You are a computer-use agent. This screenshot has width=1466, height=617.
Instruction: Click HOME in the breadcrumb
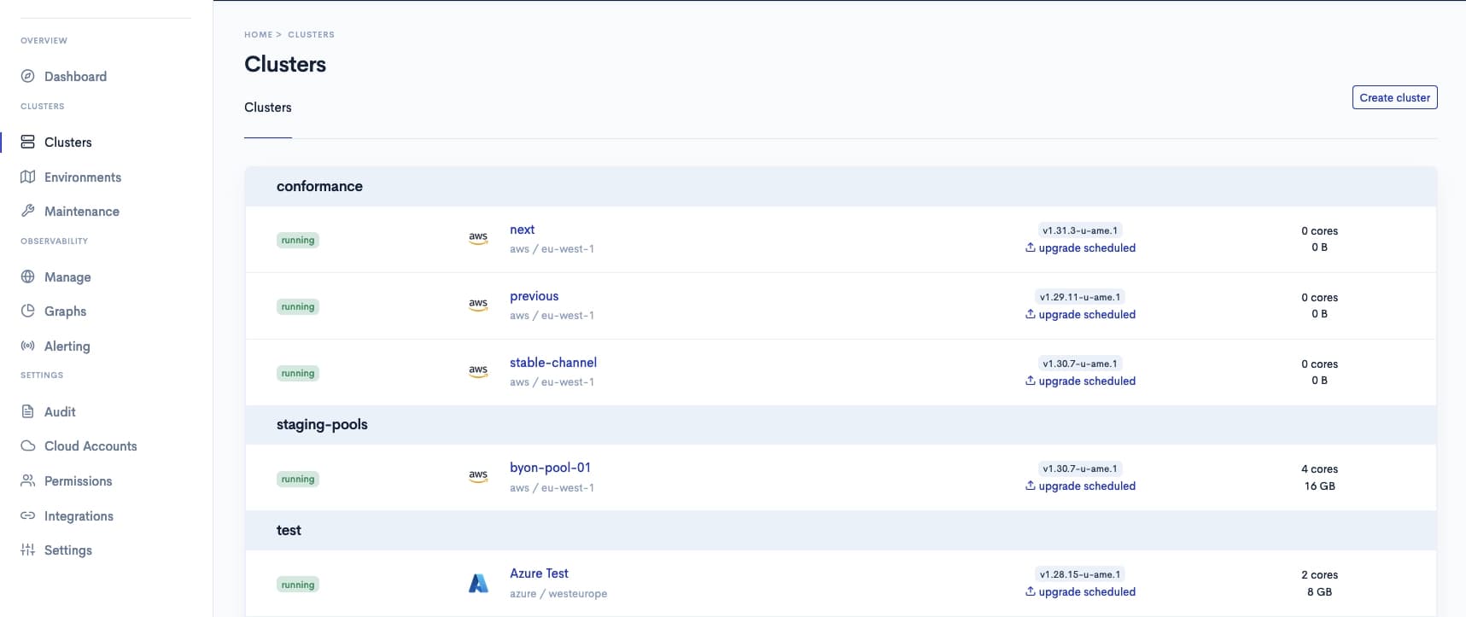click(258, 35)
